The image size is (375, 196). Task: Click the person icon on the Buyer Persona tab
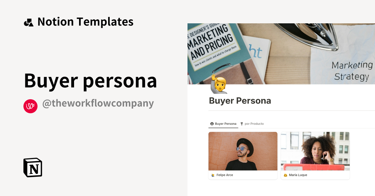click(212, 124)
